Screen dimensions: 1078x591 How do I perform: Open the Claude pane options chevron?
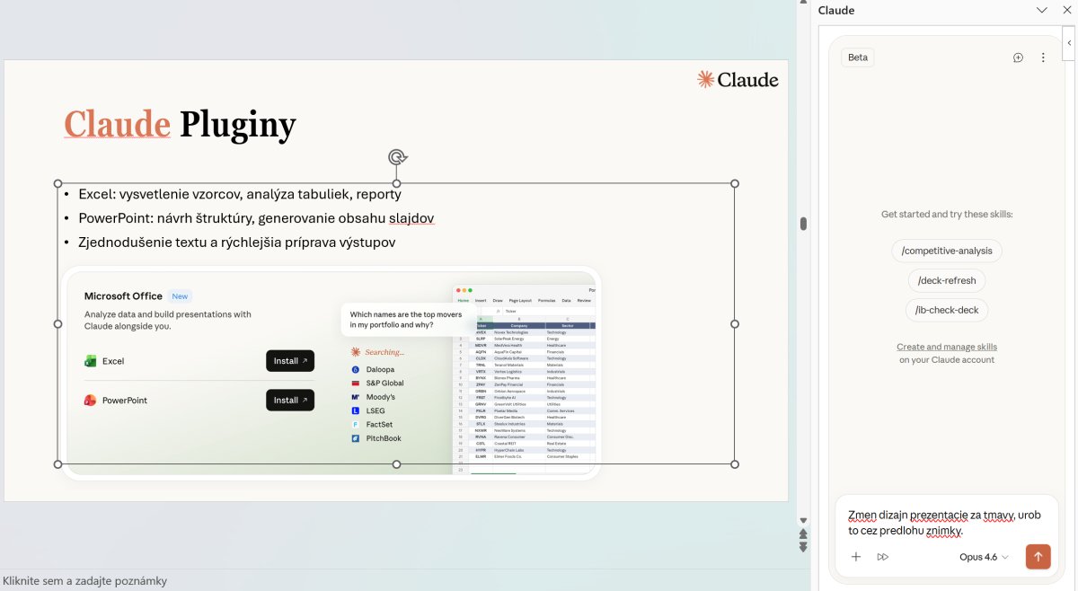1042,11
